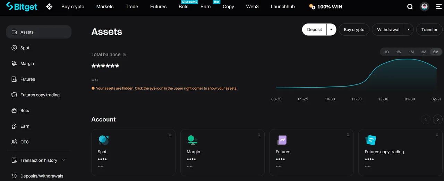Viewport: 444px width, 181px height.
Task: Click the Futures copy trading card icon
Action: (371, 140)
